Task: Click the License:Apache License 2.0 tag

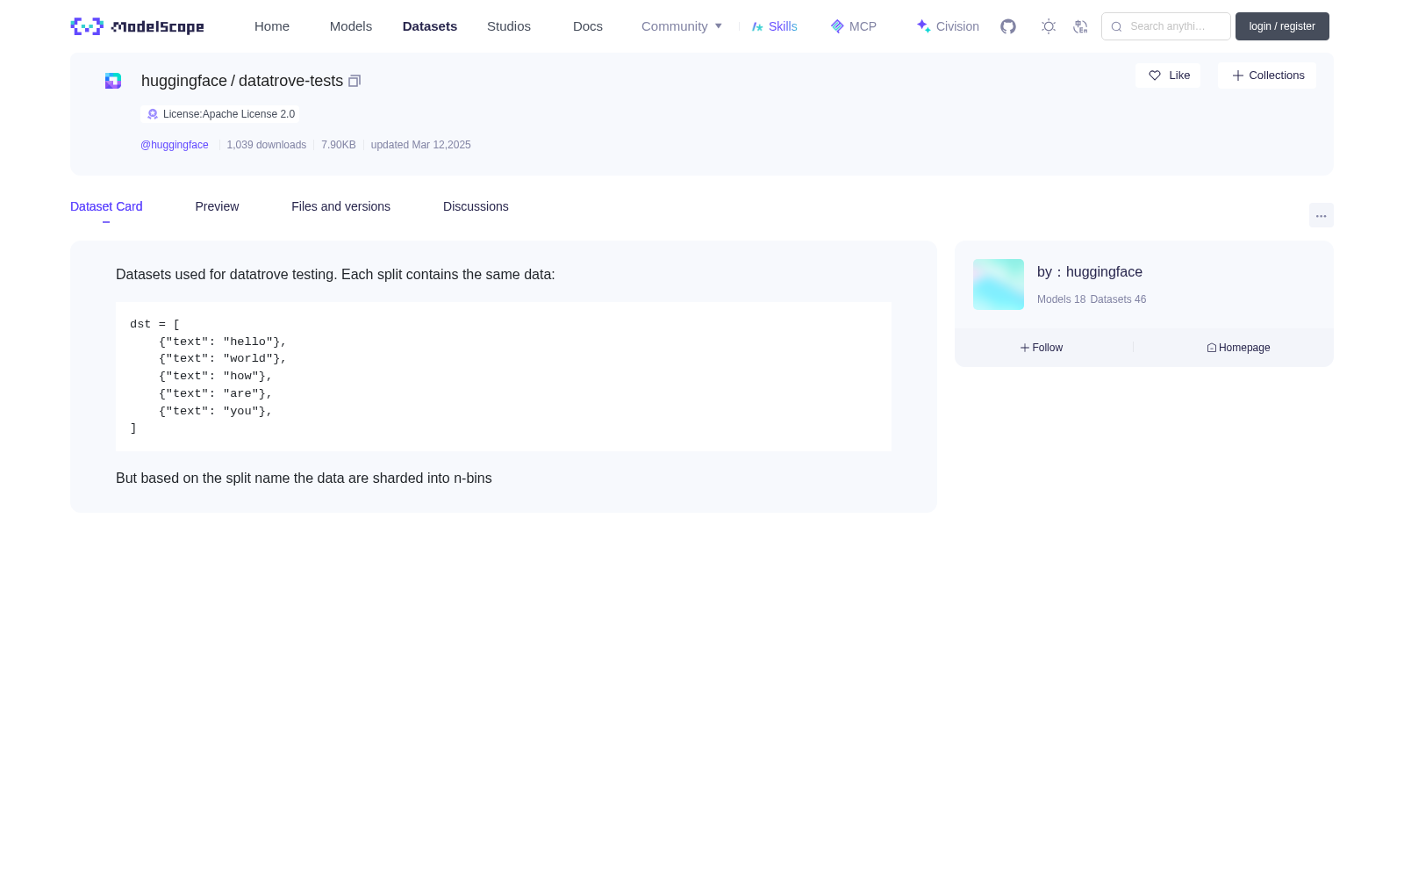Action: tap(219, 114)
